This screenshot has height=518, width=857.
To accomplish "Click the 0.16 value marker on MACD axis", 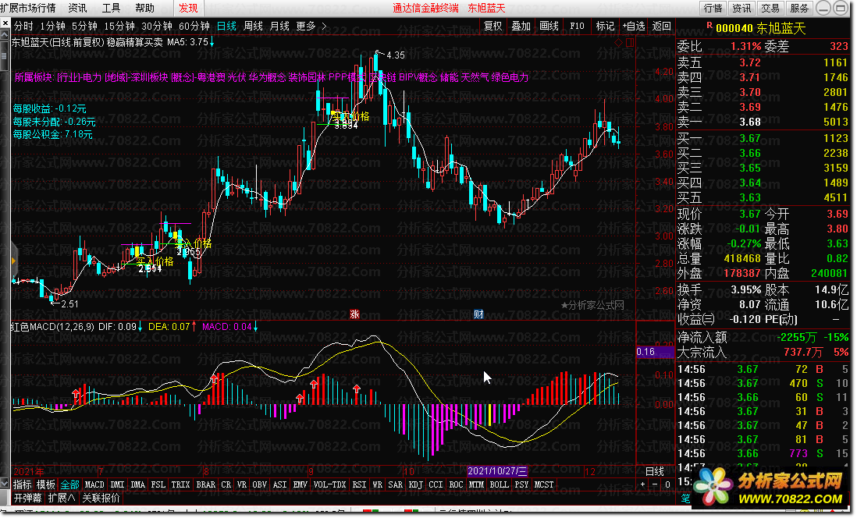I will click(x=656, y=352).
